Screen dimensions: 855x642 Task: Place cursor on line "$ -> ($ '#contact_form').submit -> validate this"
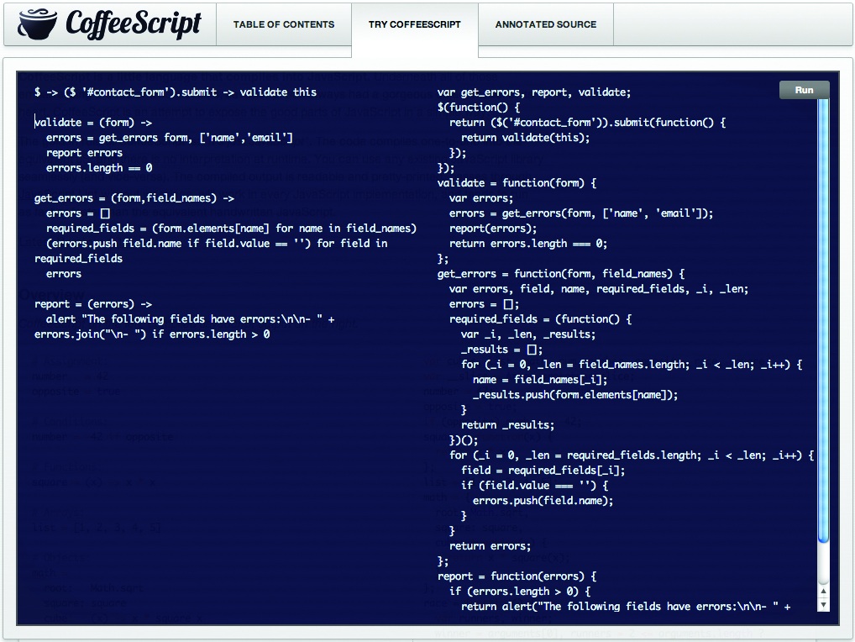tap(175, 92)
